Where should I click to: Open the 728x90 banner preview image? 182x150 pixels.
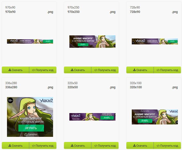point(155,41)
